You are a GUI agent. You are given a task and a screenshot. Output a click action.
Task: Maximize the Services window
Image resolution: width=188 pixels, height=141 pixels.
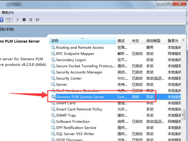click(169, 3)
